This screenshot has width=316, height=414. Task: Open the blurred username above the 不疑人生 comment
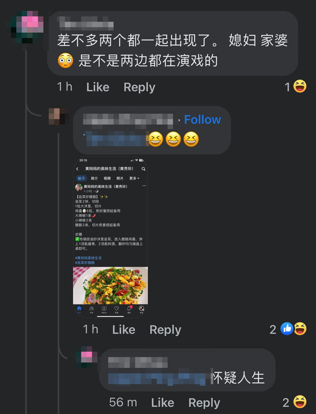(138, 362)
